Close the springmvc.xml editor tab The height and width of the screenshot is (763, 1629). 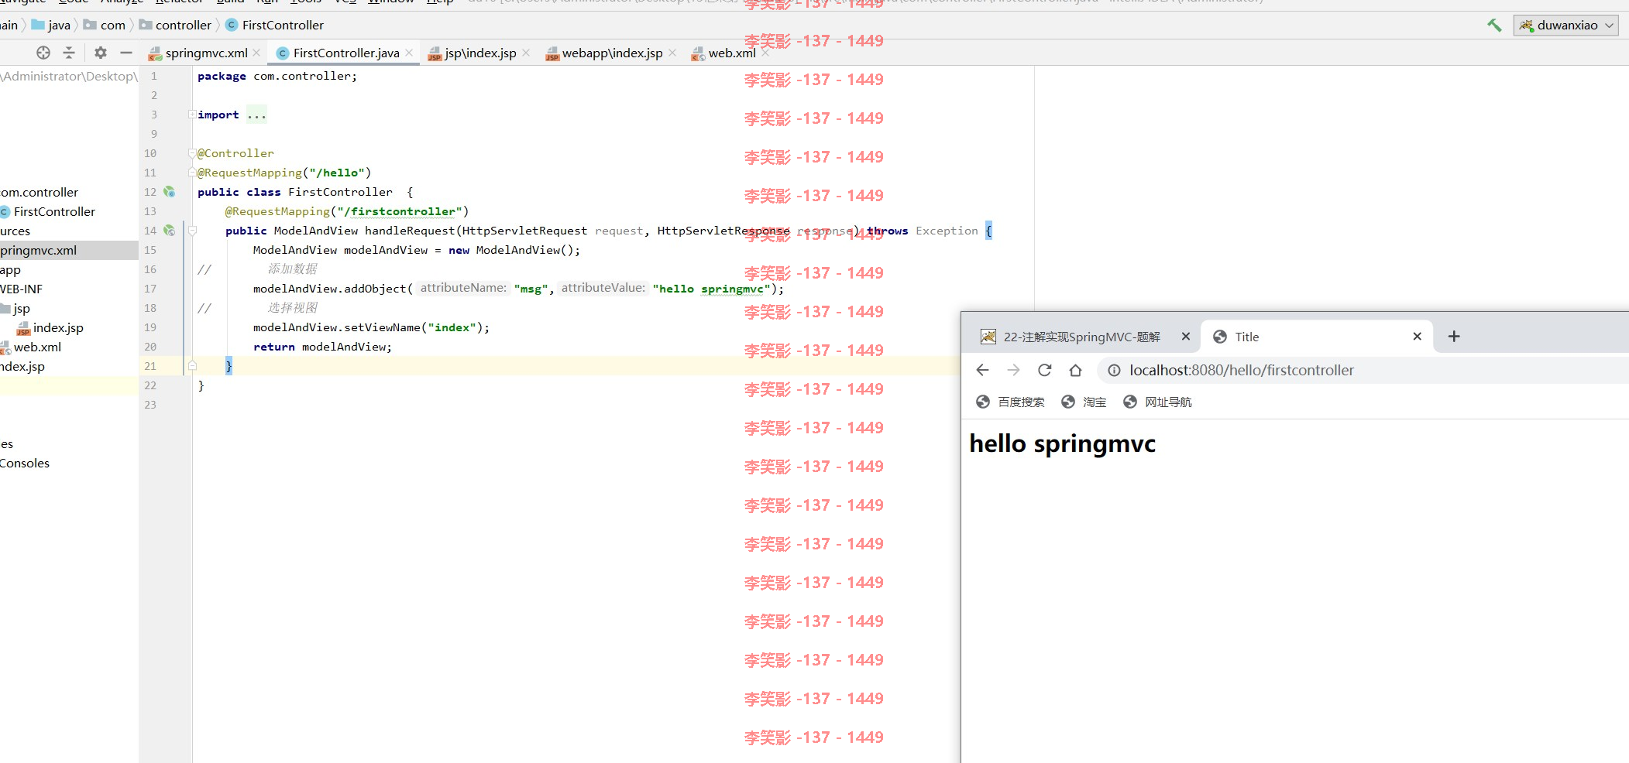(x=256, y=53)
